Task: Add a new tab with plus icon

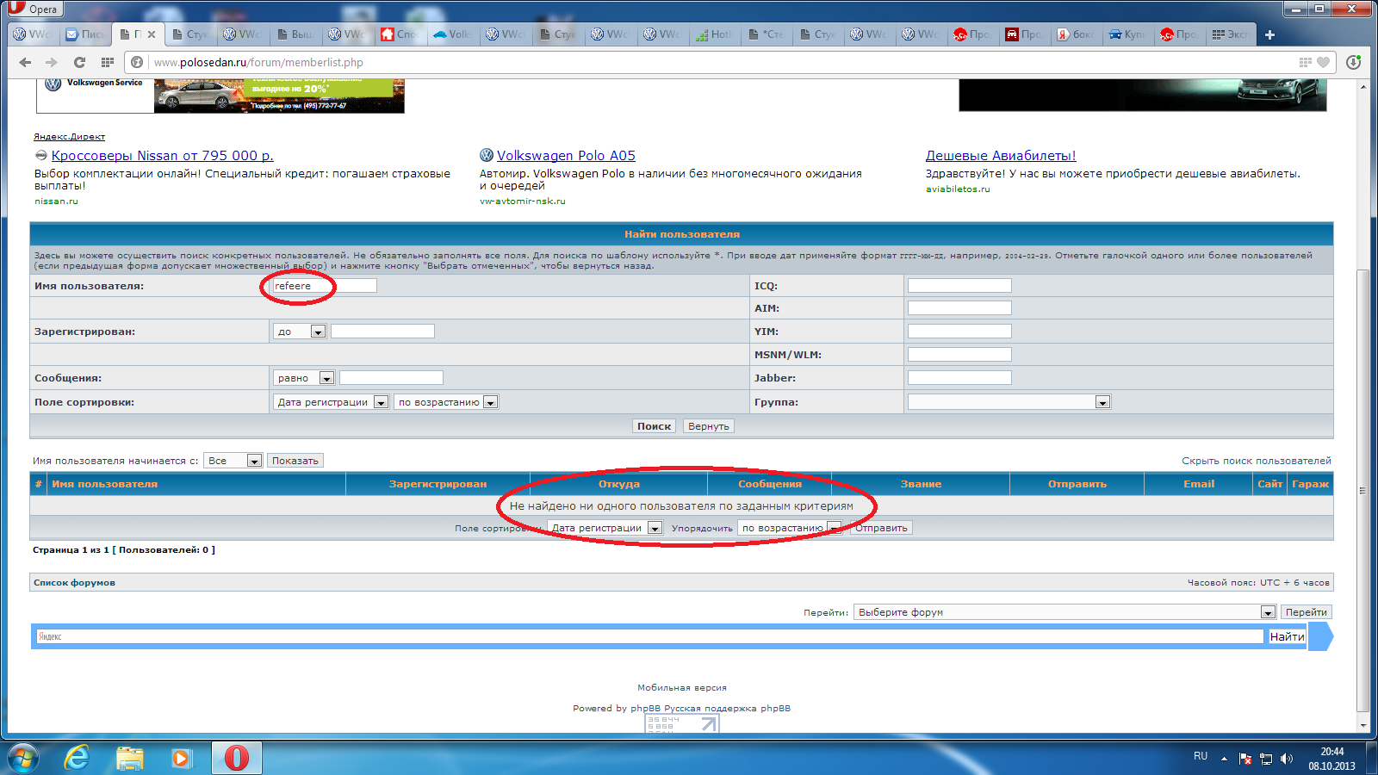Action: point(1269,34)
